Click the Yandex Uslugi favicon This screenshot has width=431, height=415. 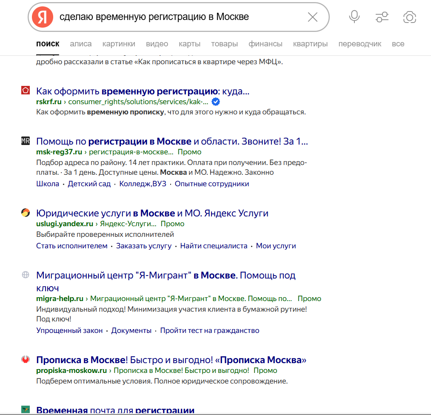point(26,213)
